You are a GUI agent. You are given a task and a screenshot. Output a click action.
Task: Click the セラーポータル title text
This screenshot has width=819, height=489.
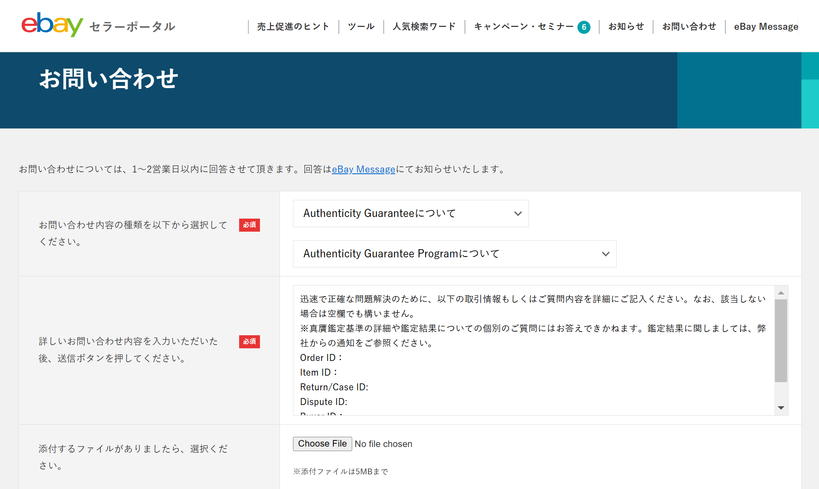(x=132, y=27)
